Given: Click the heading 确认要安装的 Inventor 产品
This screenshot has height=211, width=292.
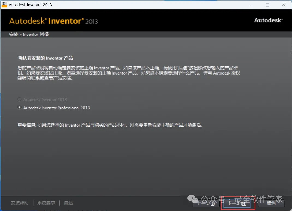Looking at the screenshot, I should [46, 58].
